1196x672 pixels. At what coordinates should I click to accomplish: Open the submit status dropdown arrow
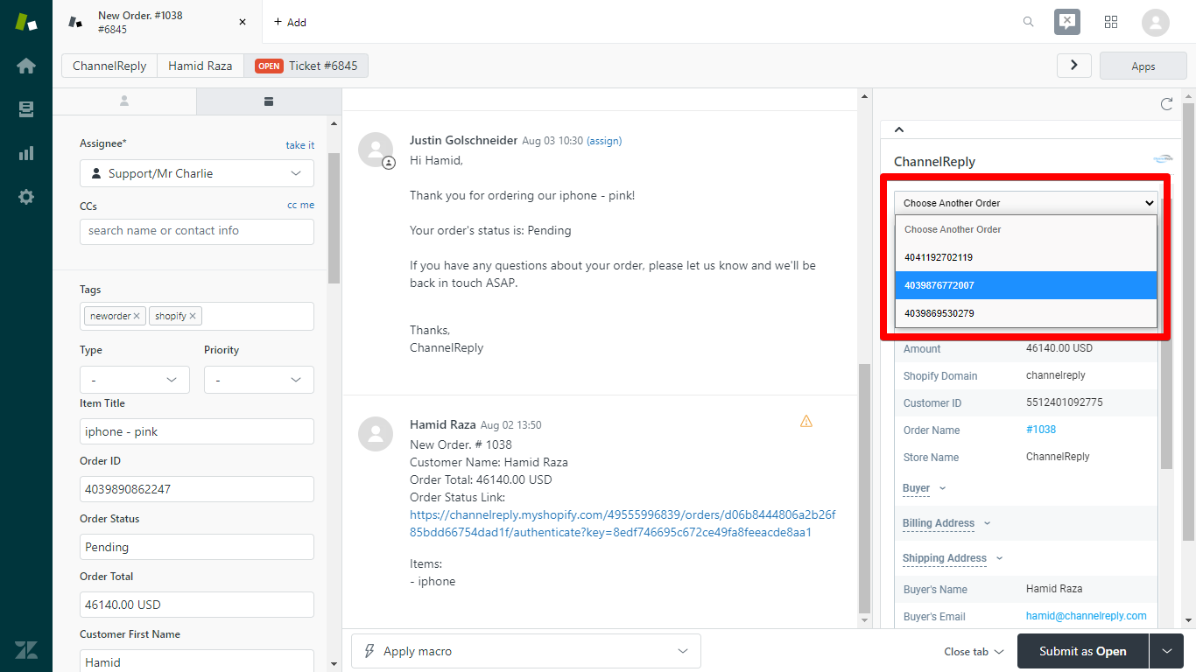coord(1166,651)
